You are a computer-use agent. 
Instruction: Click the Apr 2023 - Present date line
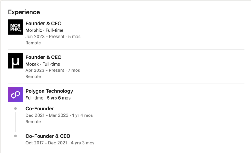point(53,70)
